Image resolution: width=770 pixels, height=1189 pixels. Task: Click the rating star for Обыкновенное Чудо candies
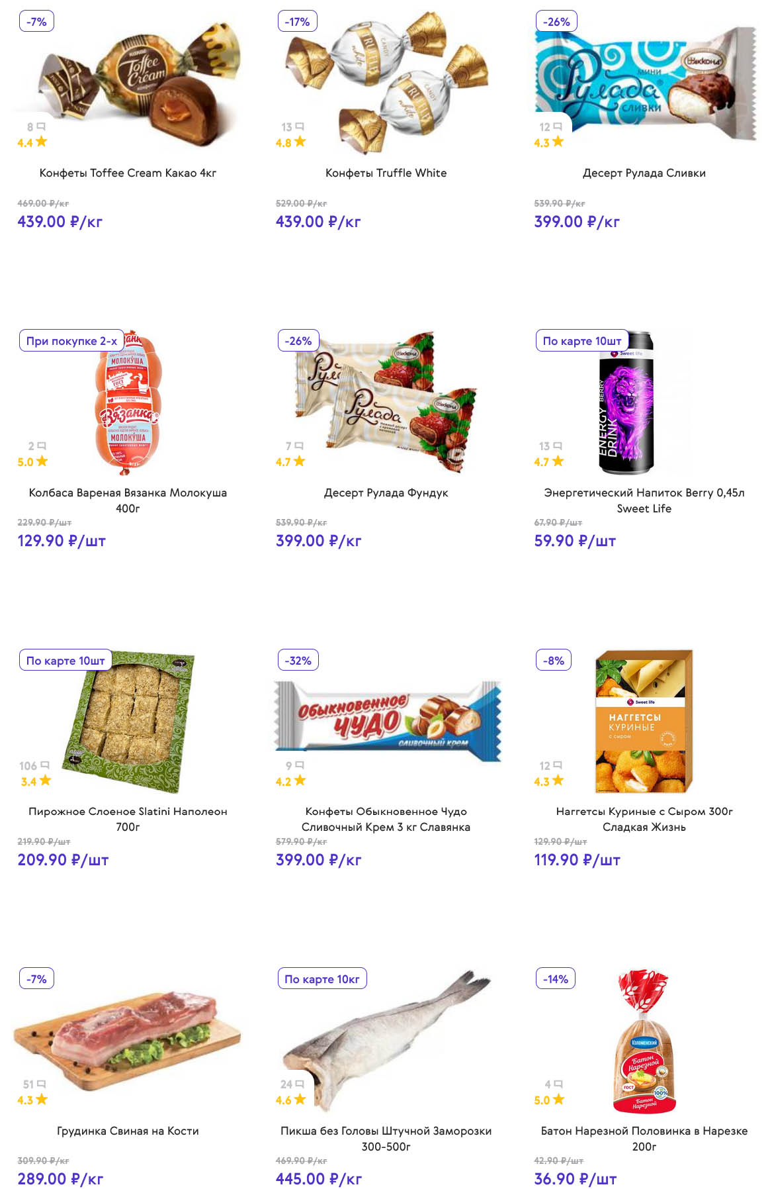click(300, 781)
